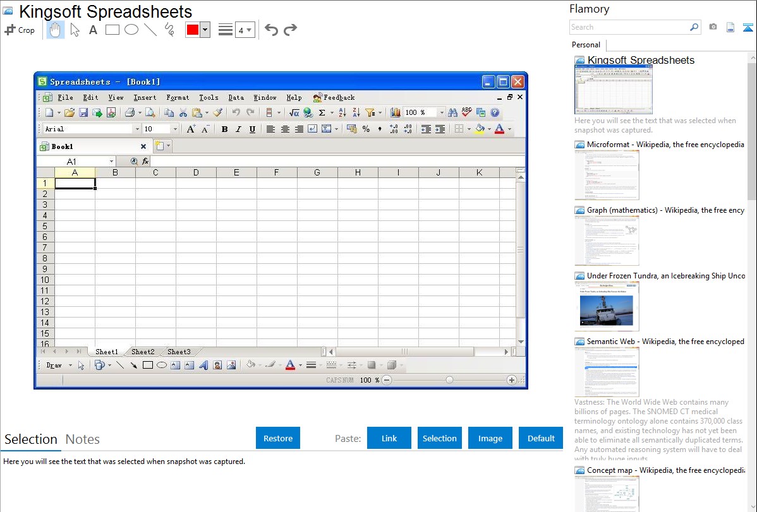Undo the last annotation
This screenshot has height=512, width=757.
tap(271, 30)
